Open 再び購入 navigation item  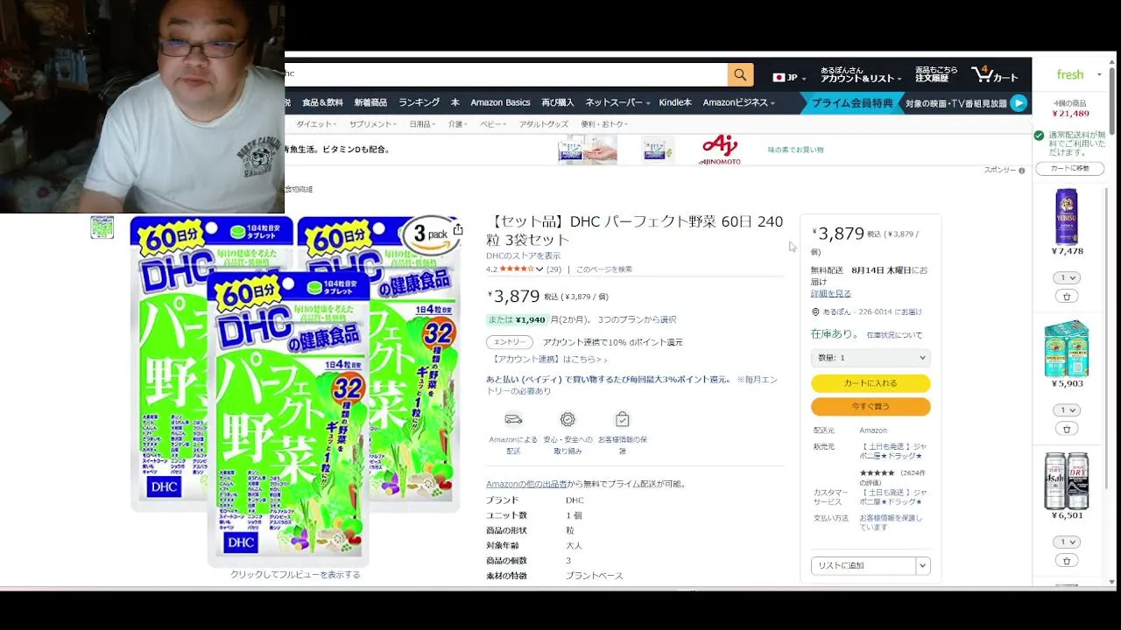coord(558,102)
